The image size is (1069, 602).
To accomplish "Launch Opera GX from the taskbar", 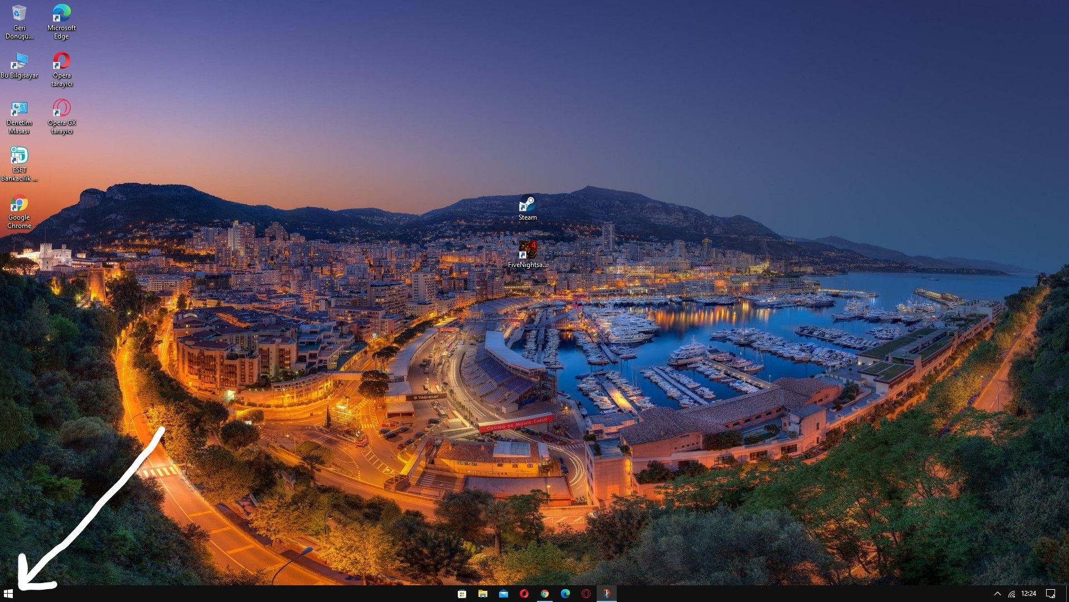I will (x=586, y=594).
